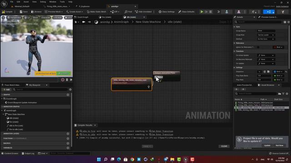Screen dimensions: 291x163
Task: Open the Preview Mesh dropdown
Action: click(x=54, y=12)
